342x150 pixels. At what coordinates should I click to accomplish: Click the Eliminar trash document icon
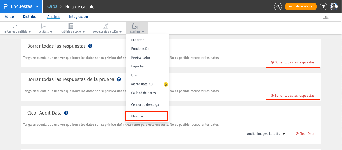135,26
